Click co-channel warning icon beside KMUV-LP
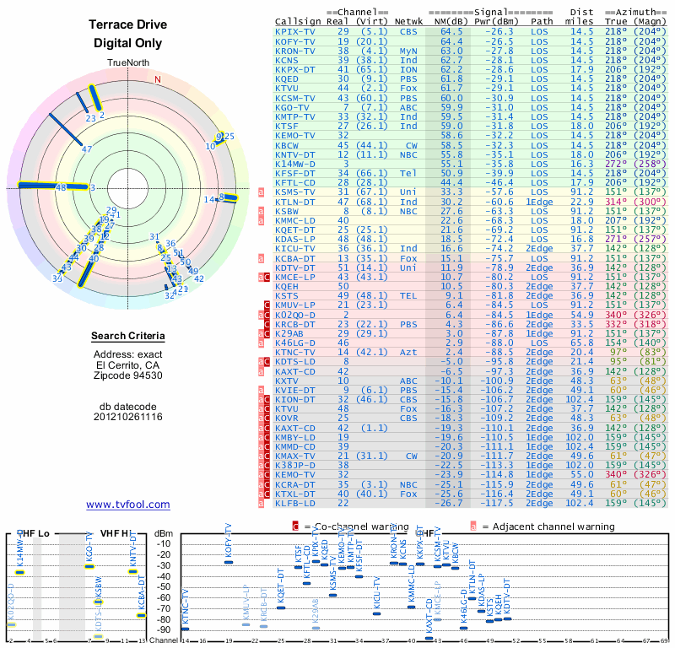 point(267,305)
